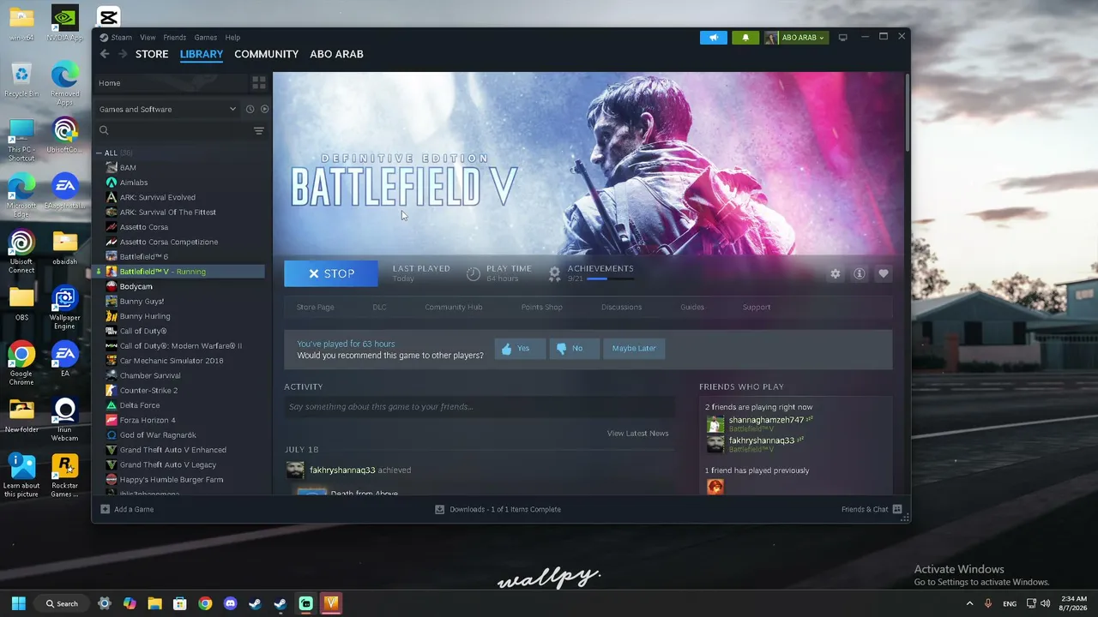Open Wallpaper Engine desktop shortcut

64,308
